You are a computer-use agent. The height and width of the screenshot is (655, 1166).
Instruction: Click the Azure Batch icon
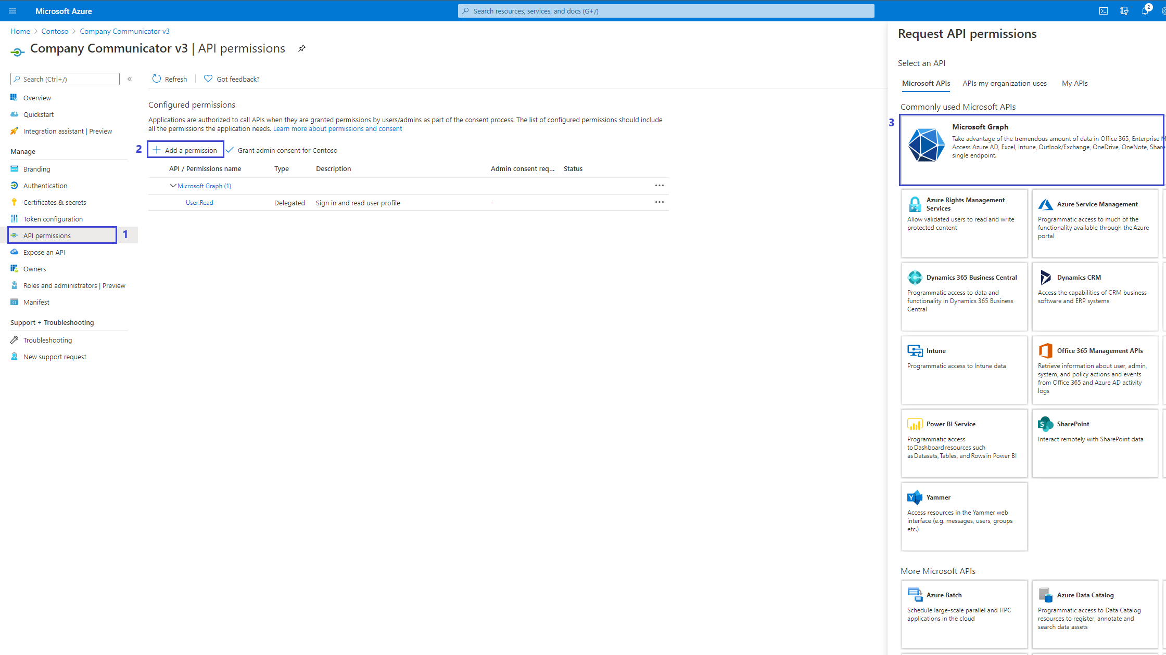click(x=915, y=594)
